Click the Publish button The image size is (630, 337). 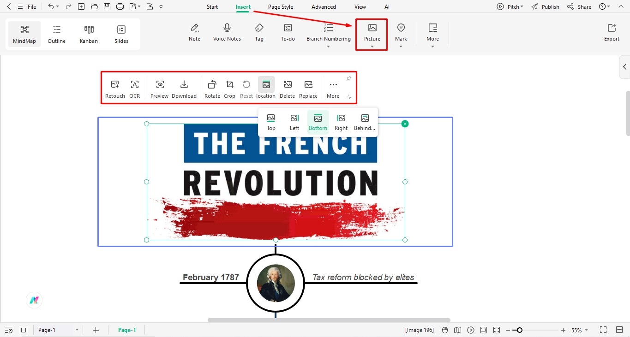coord(545,7)
